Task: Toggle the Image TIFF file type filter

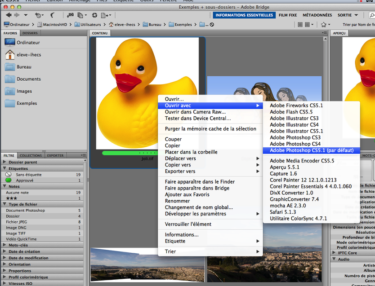Action: click(42, 233)
